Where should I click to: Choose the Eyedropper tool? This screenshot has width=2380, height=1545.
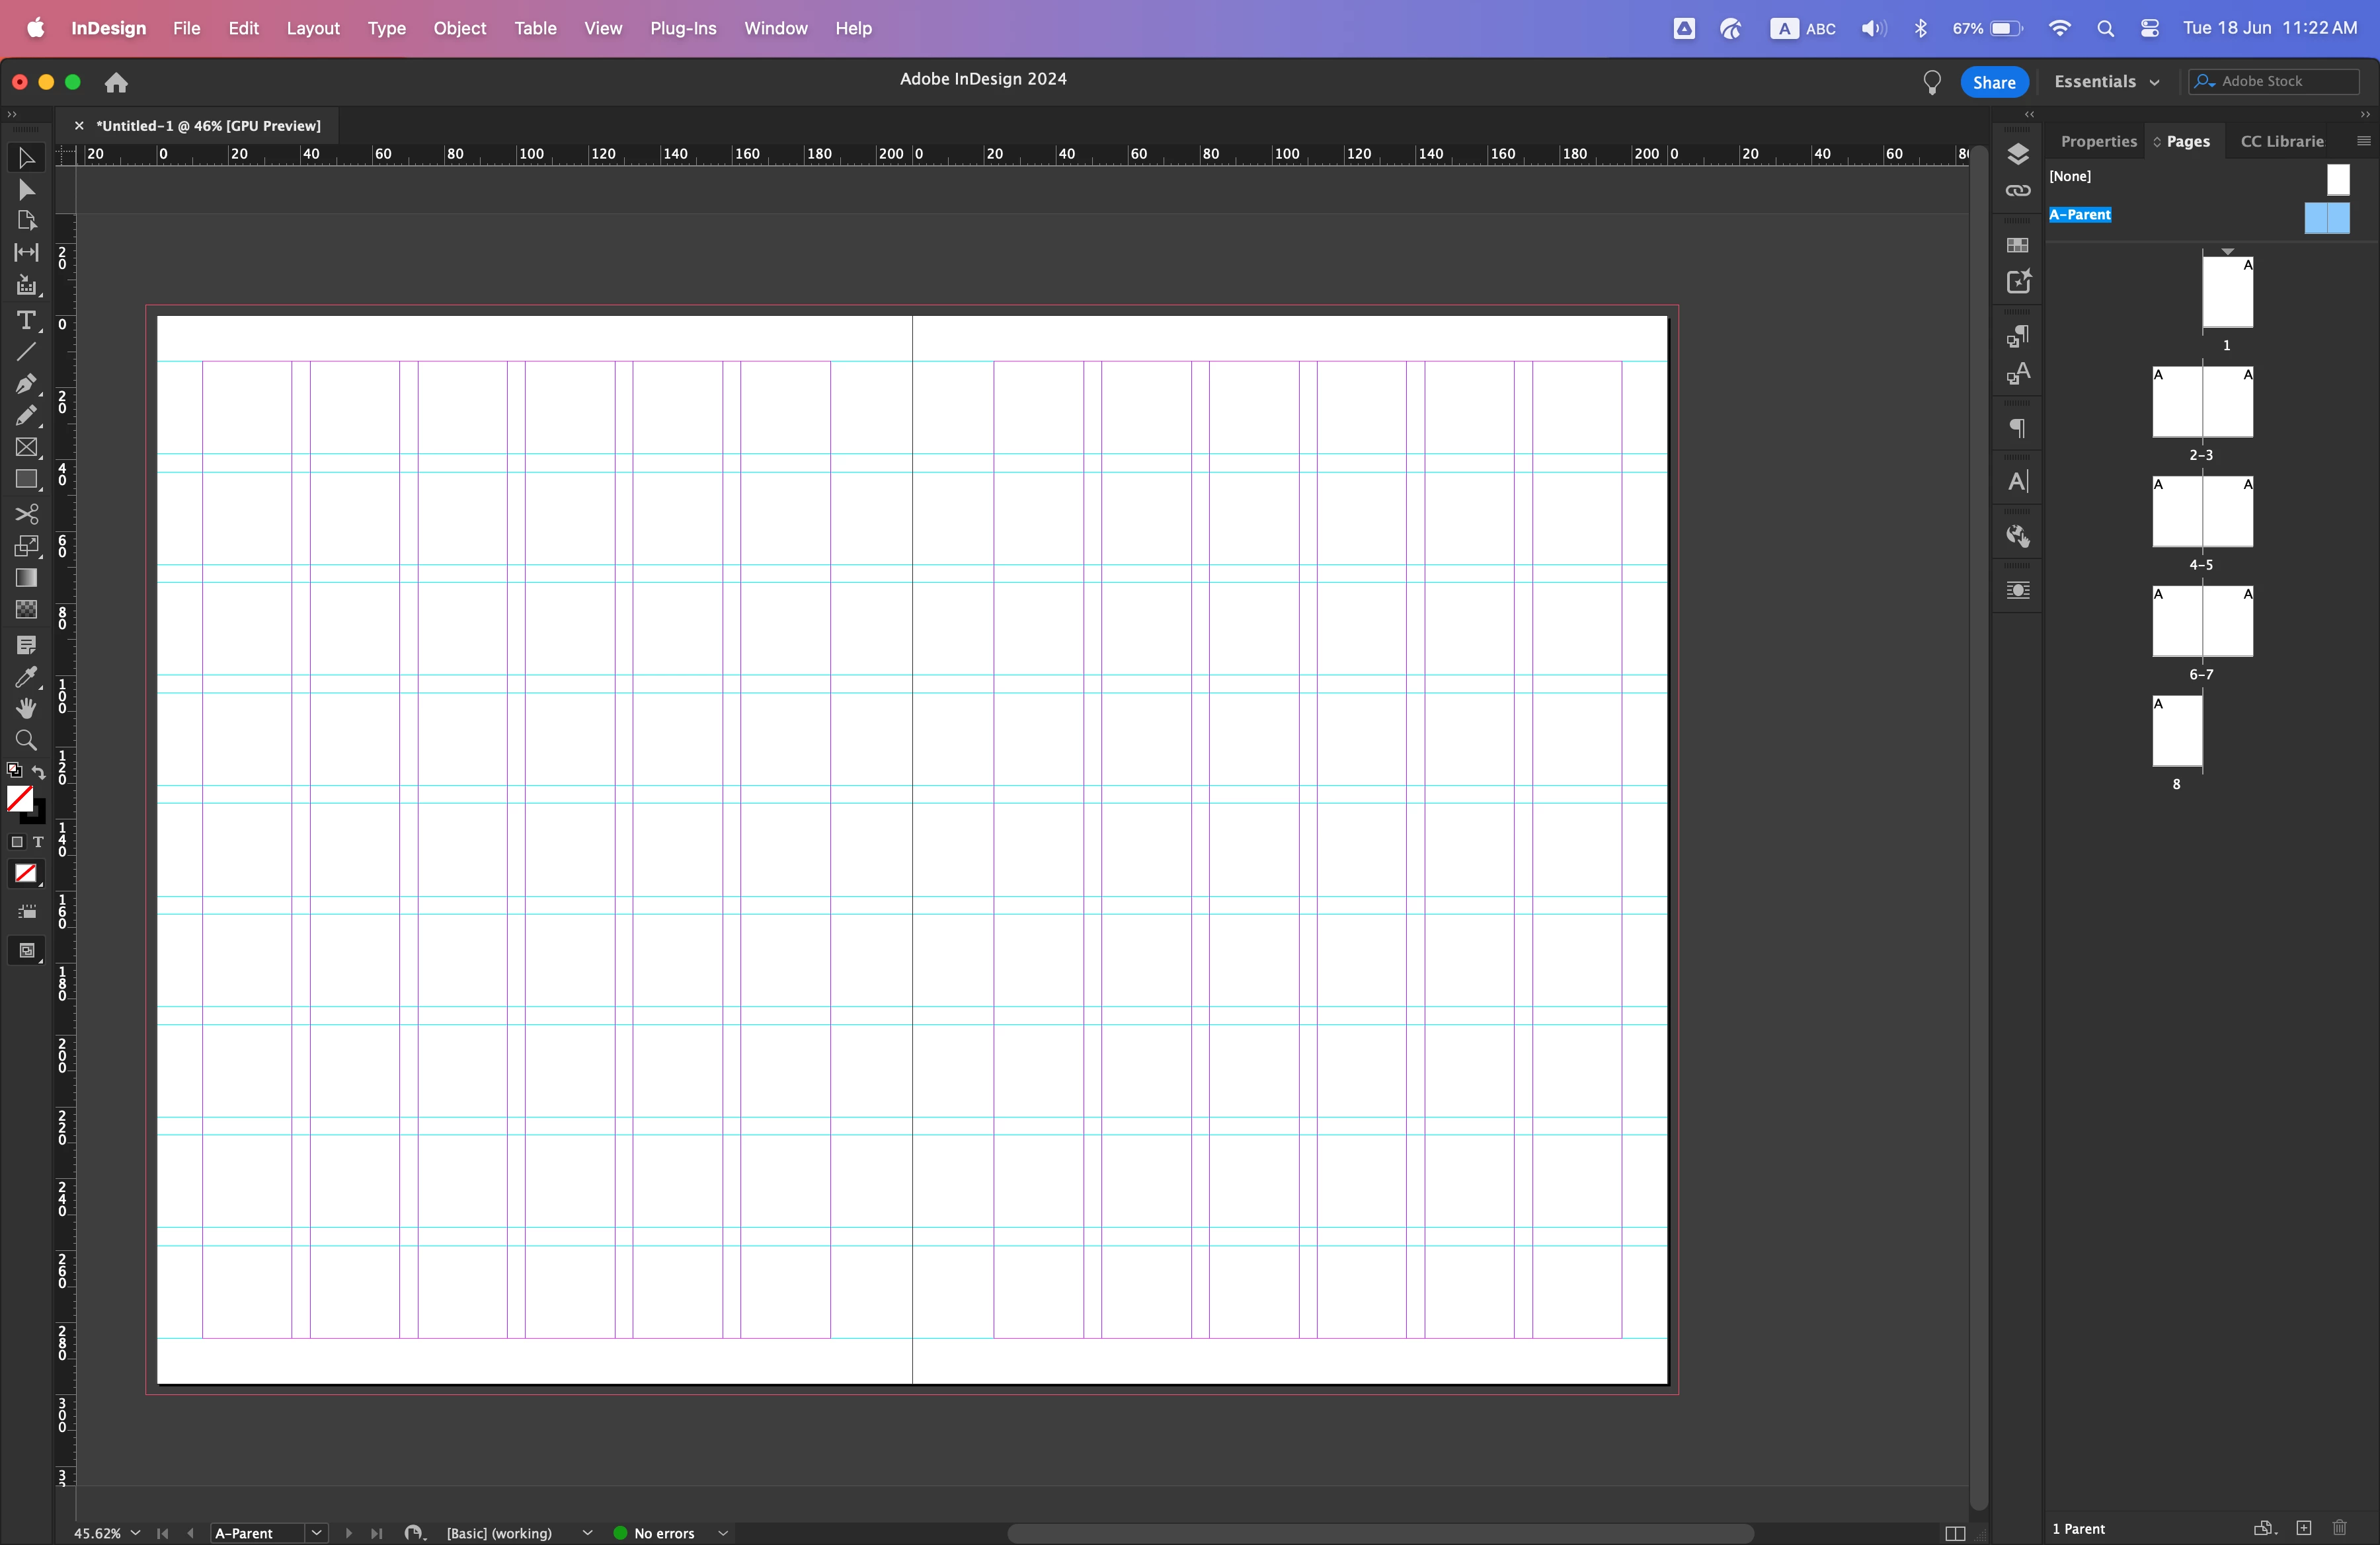pyautogui.click(x=26, y=677)
